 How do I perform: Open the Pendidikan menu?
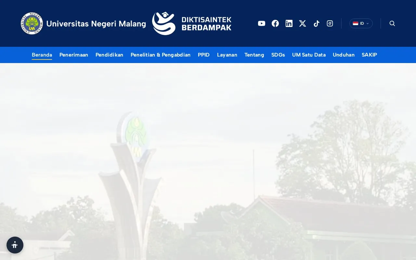pos(109,55)
